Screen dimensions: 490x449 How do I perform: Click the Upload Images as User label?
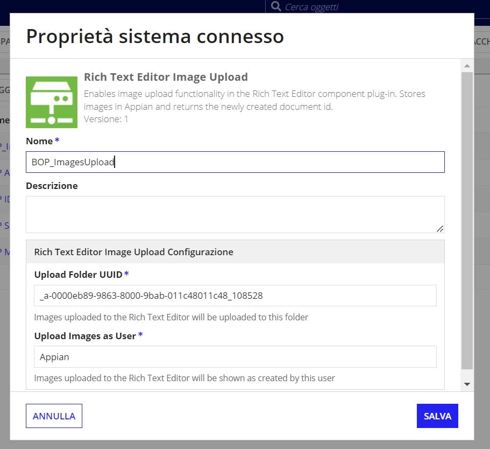click(85, 336)
